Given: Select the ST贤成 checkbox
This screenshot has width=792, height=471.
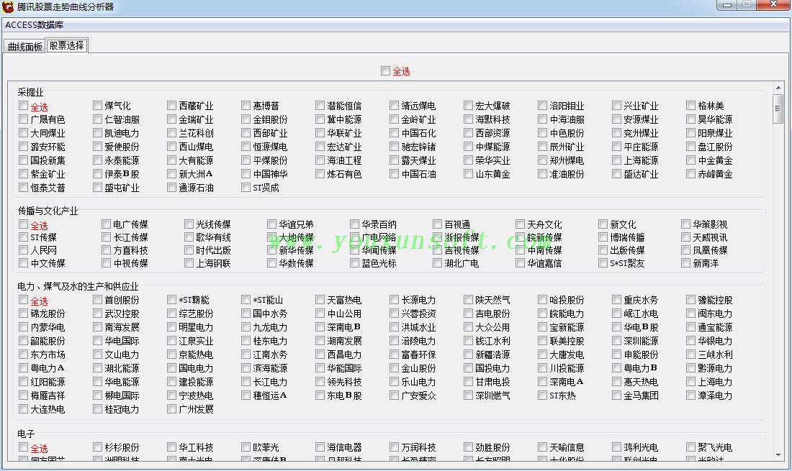Looking at the screenshot, I should (x=246, y=188).
